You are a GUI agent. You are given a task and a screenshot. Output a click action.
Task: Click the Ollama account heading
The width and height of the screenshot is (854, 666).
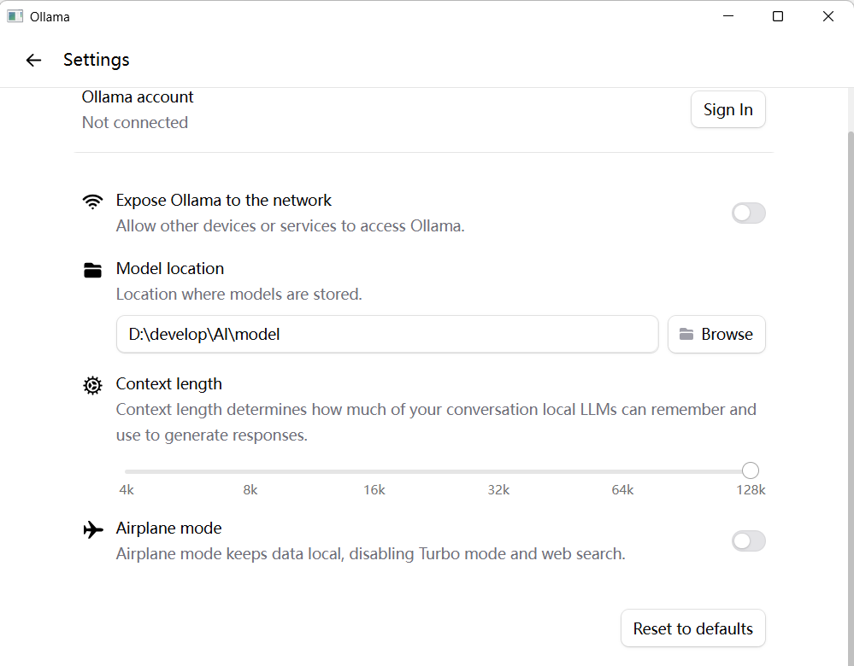click(138, 96)
